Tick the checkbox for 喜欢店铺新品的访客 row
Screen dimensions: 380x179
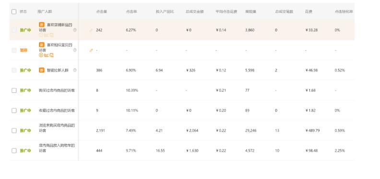coord(14,30)
